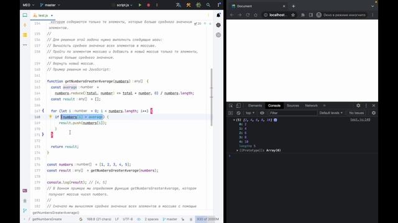The width and height of the screenshot is (398, 223).
Task: Click the No Issues button in console
Action: [x=356, y=113]
